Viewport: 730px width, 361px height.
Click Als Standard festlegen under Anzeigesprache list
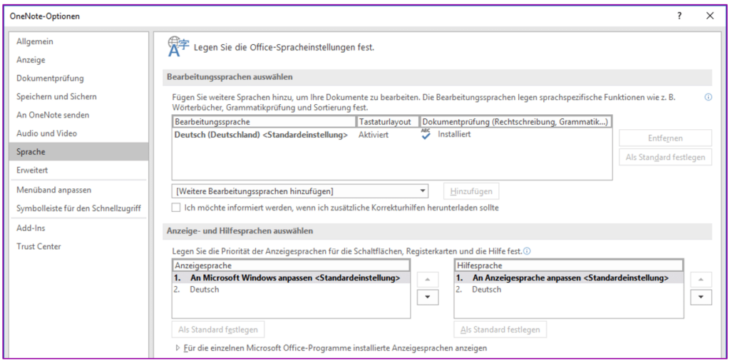[x=218, y=330]
